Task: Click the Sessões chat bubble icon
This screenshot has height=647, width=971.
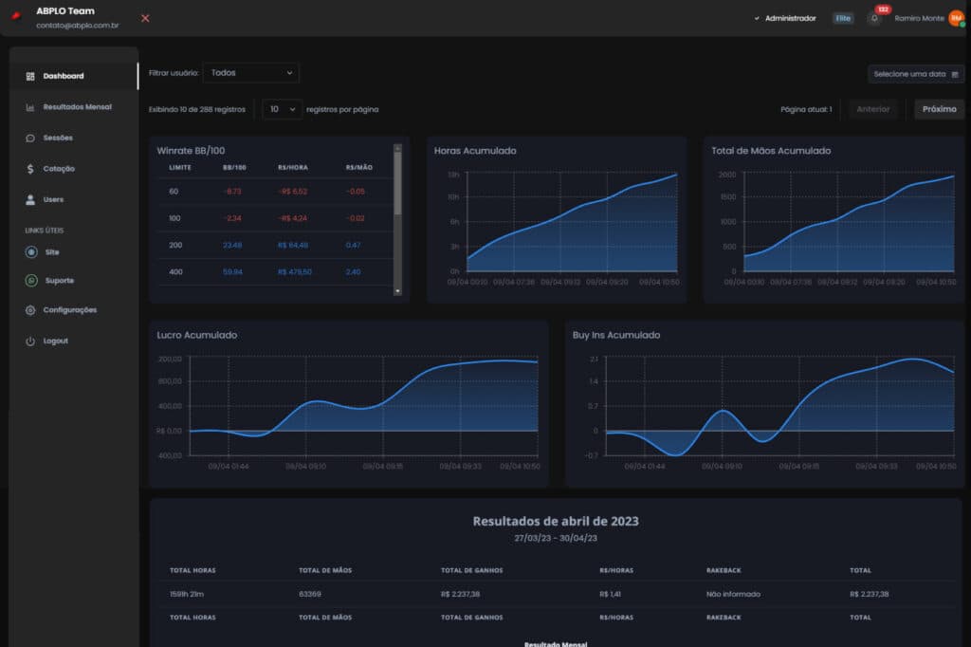Action: [30, 138]
